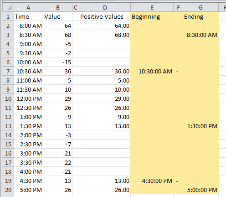Click positive value '68.00'
Image resolution: width=226 pixels, height=197 pixels.
(105, 35)
